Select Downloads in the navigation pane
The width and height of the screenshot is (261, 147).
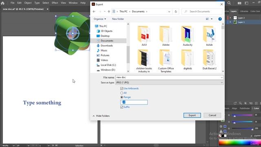click(x=107, y=45)
